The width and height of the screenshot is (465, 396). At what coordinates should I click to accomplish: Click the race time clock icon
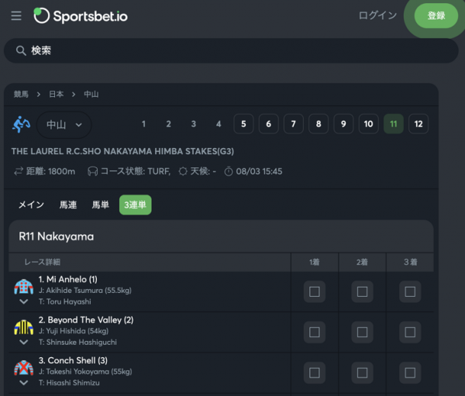[229, 171]
